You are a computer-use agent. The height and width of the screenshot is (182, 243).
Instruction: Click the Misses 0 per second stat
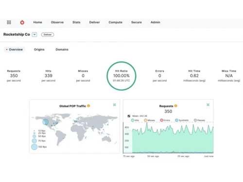click(x=83, y=76)
